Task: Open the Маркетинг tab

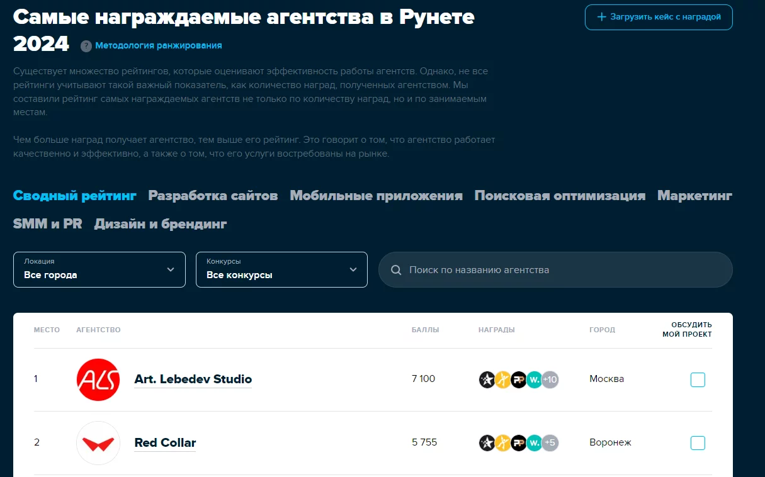Action: coord(694,196)
